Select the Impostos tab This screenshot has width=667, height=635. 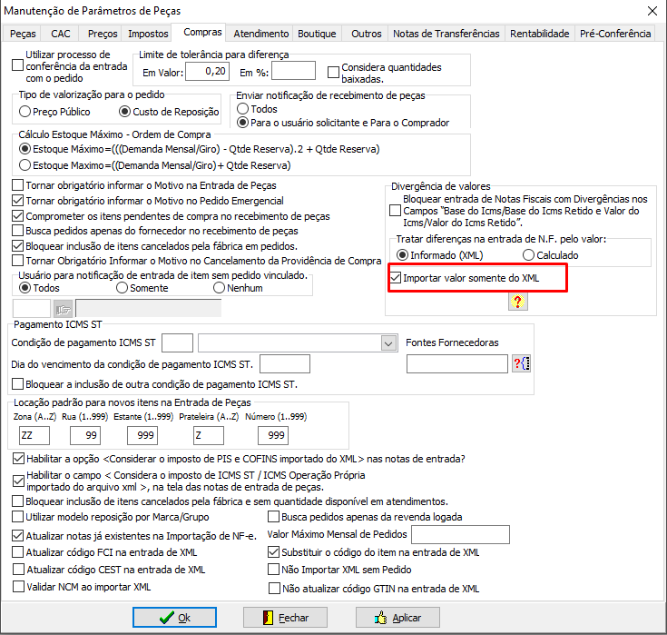(x=148, y=34)
